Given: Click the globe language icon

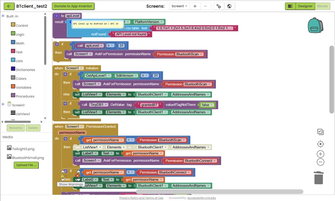Looking at the screenshot, I should pyautogui.click(x=229, y=6).
